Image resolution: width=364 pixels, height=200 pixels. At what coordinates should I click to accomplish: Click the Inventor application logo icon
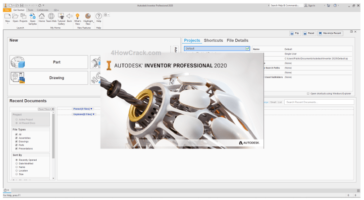point(5,5)
